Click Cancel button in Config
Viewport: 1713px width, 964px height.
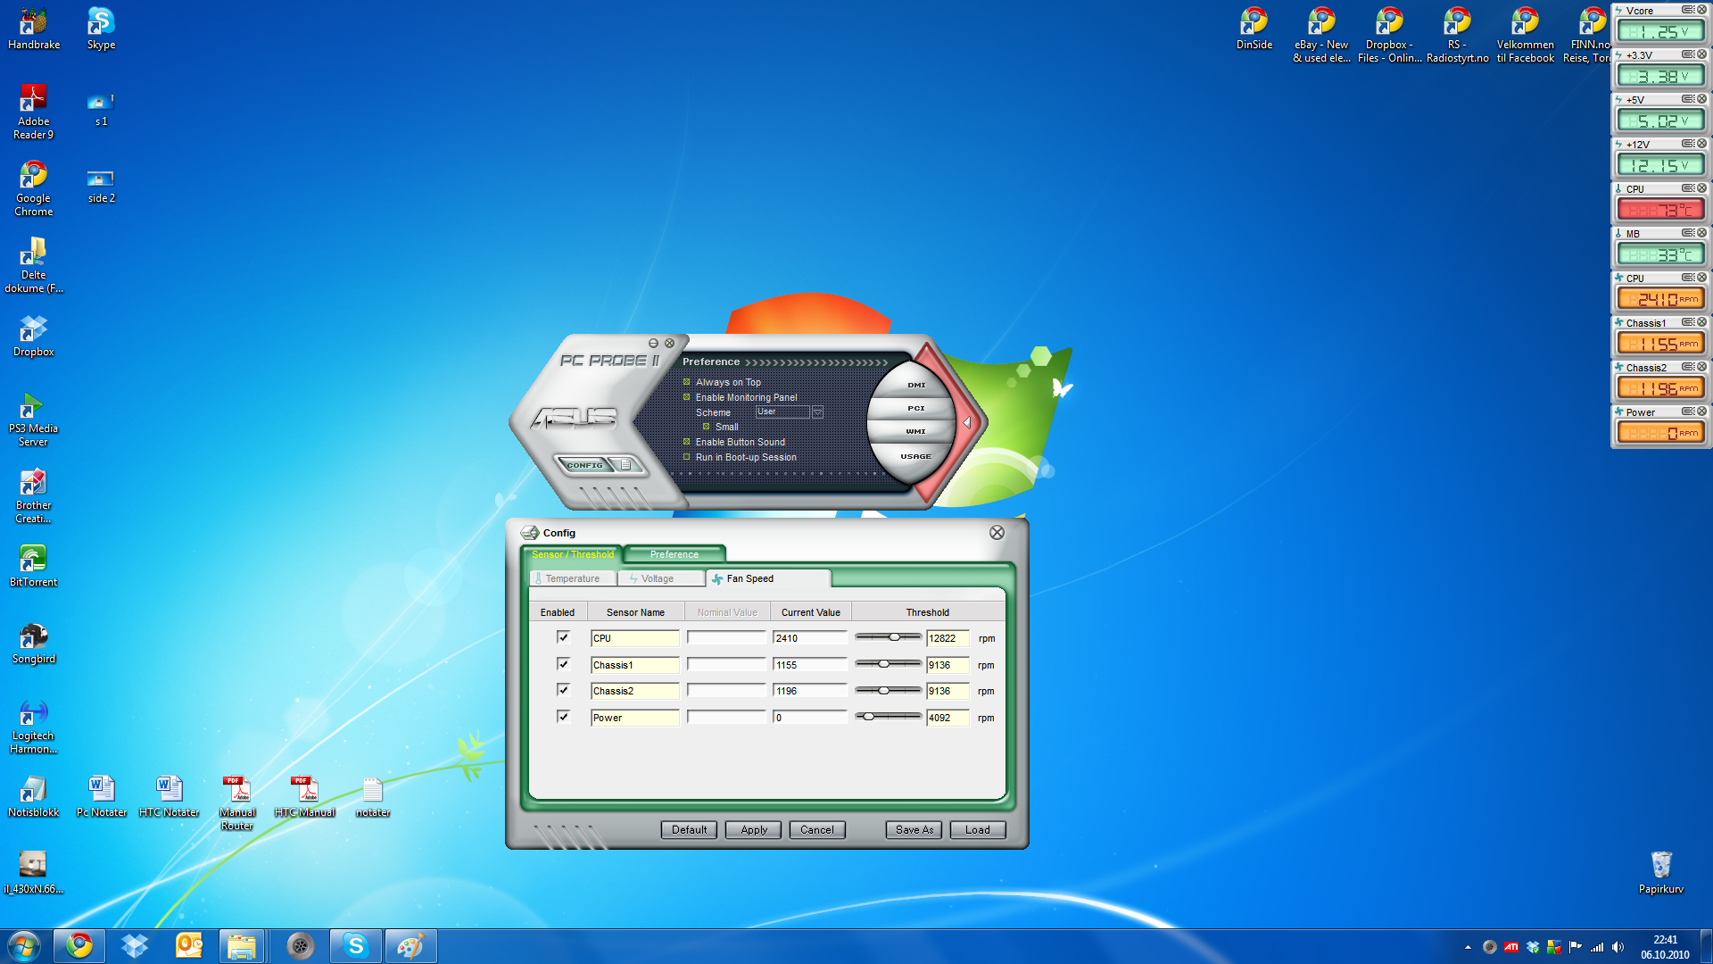click(x=817, y=830)
